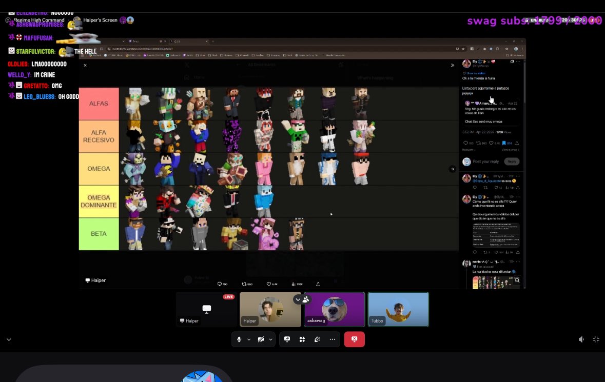Share your screen from the call bar
605x382 pixels.
click(287, 339)
